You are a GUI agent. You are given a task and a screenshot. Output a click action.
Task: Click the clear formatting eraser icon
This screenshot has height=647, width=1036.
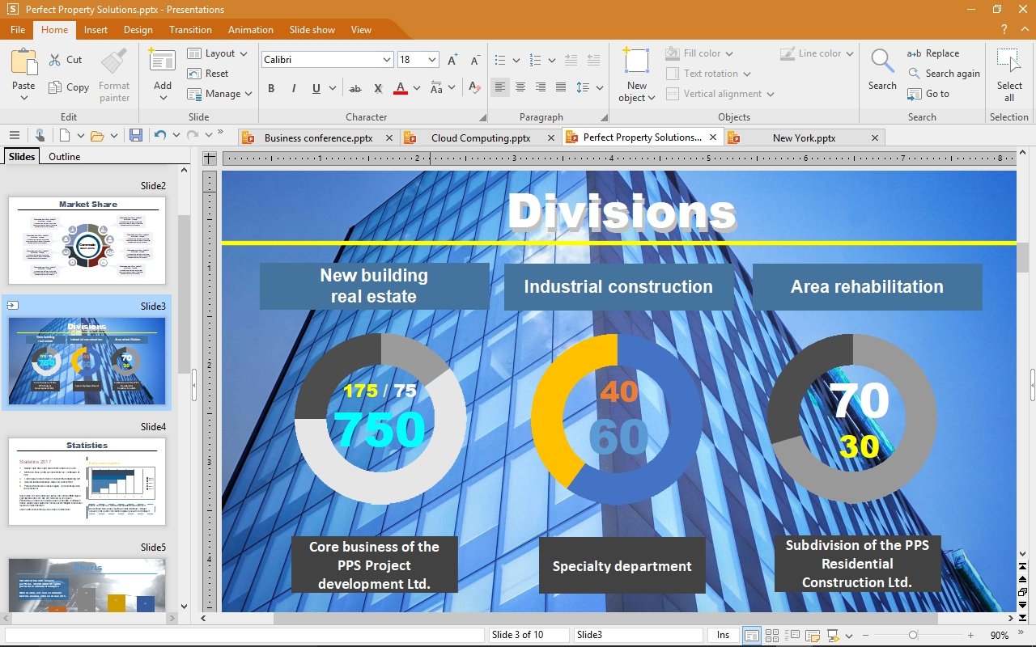click(473, 88)
